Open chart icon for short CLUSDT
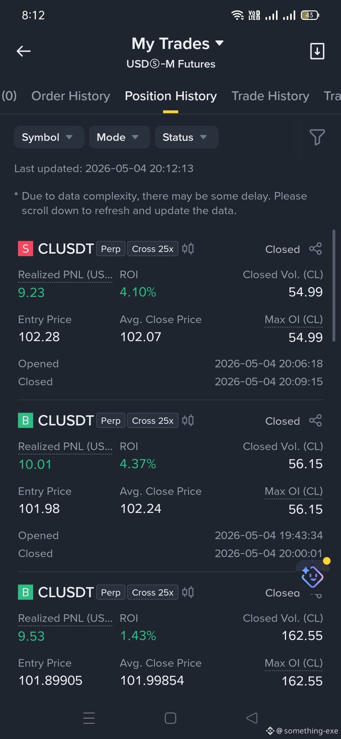This screenshot has height=739, width=341. tap(188, 249)
